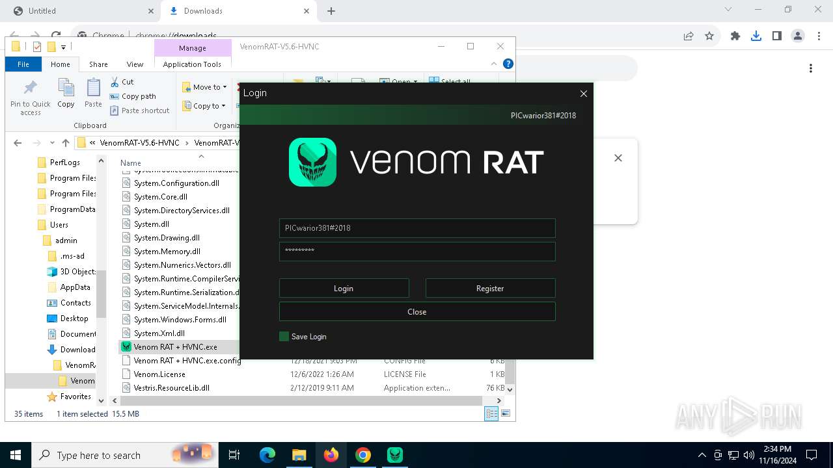Open a new Chrome tab
Screen dimensions: 833x468
pyautogui.click(x=331, y=11)
